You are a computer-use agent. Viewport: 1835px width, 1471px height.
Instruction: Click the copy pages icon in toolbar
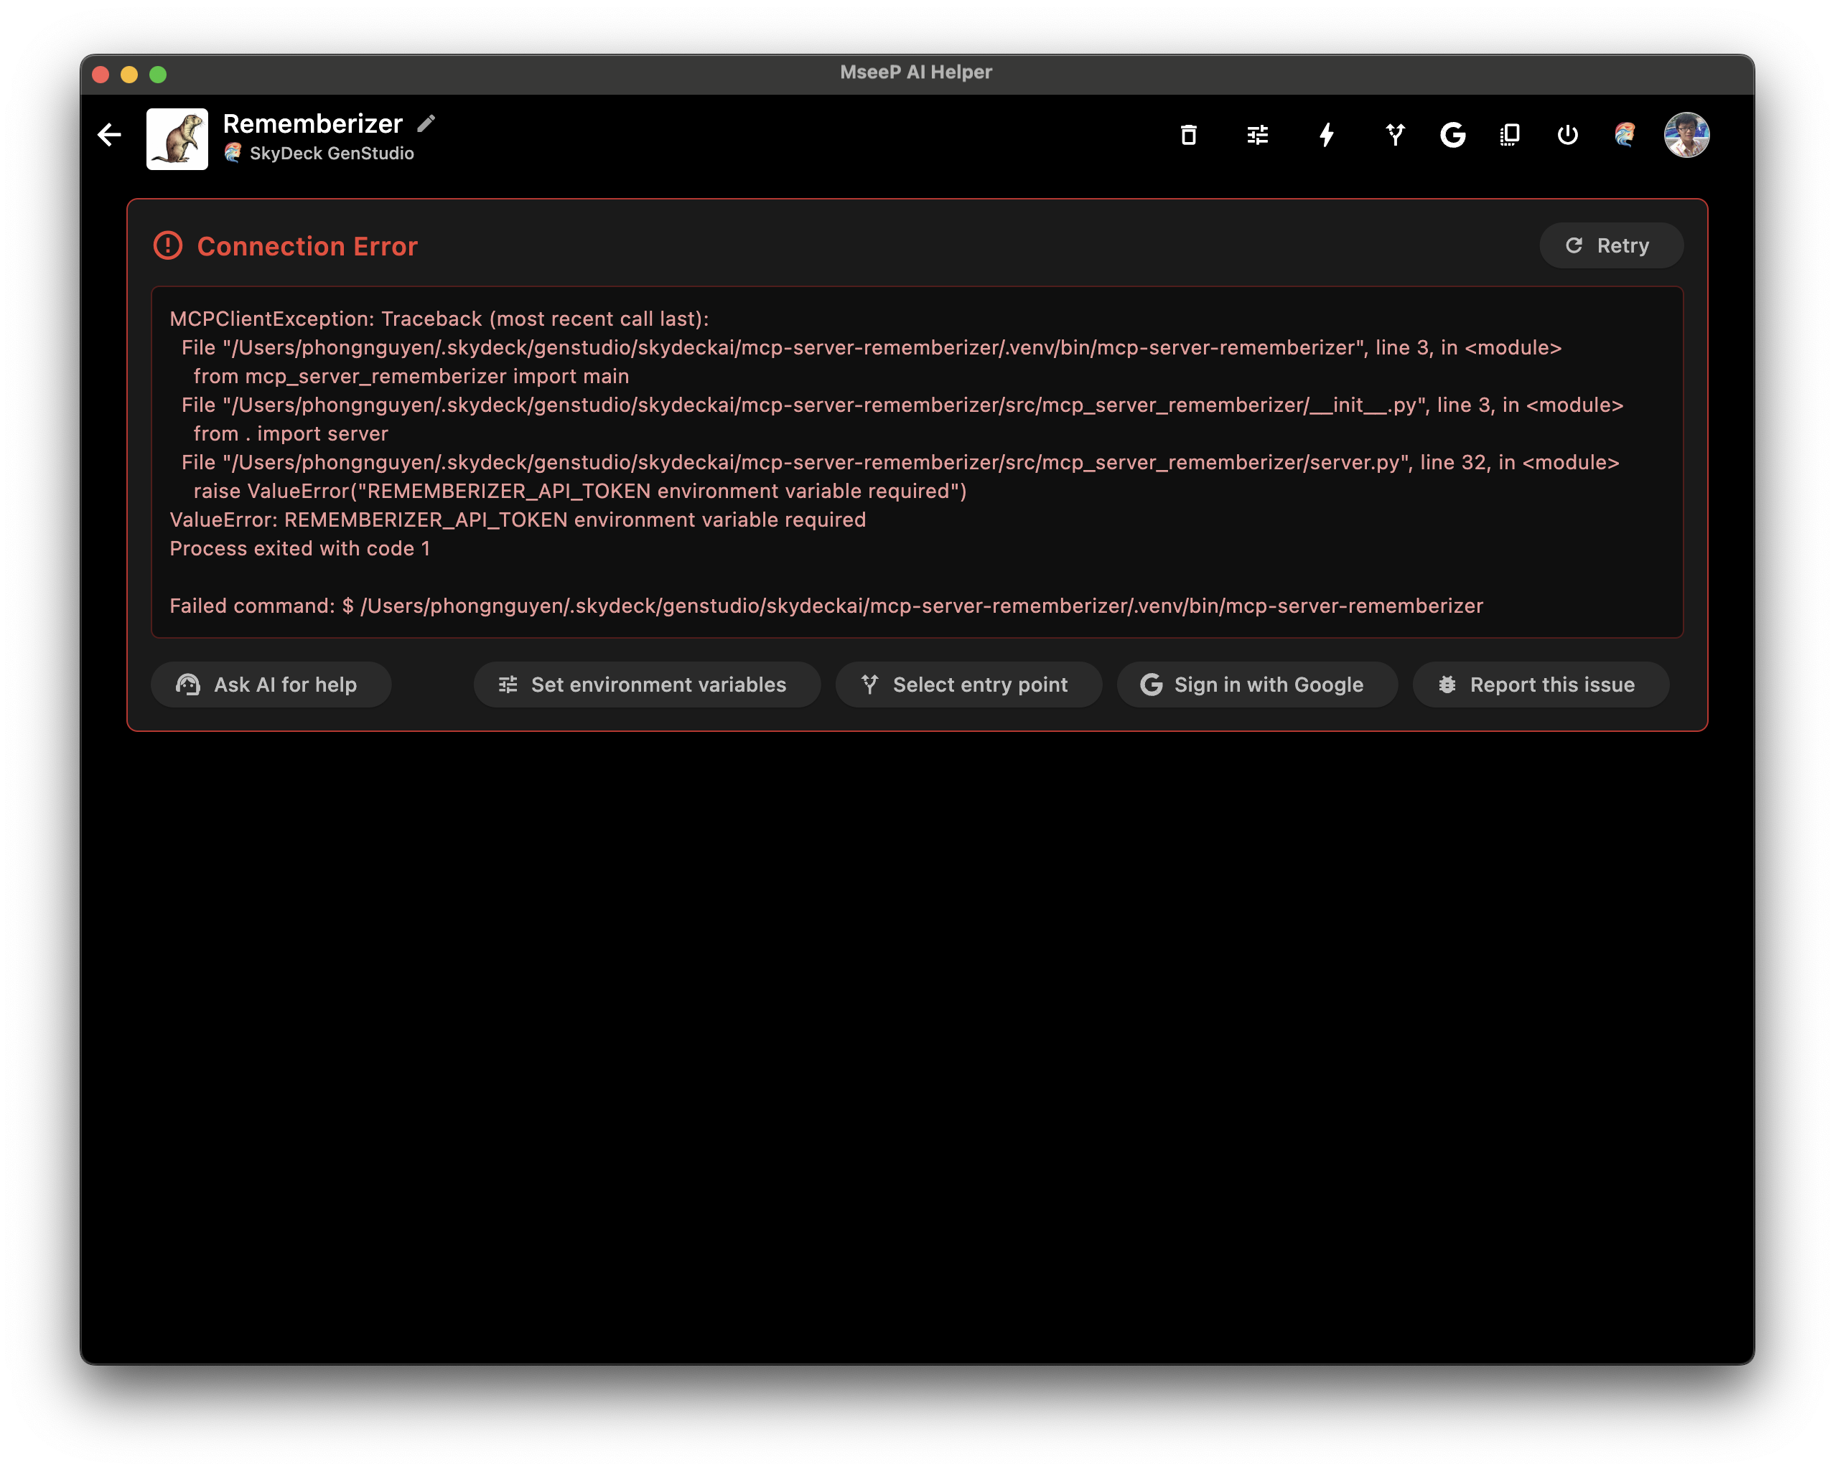1510,134
